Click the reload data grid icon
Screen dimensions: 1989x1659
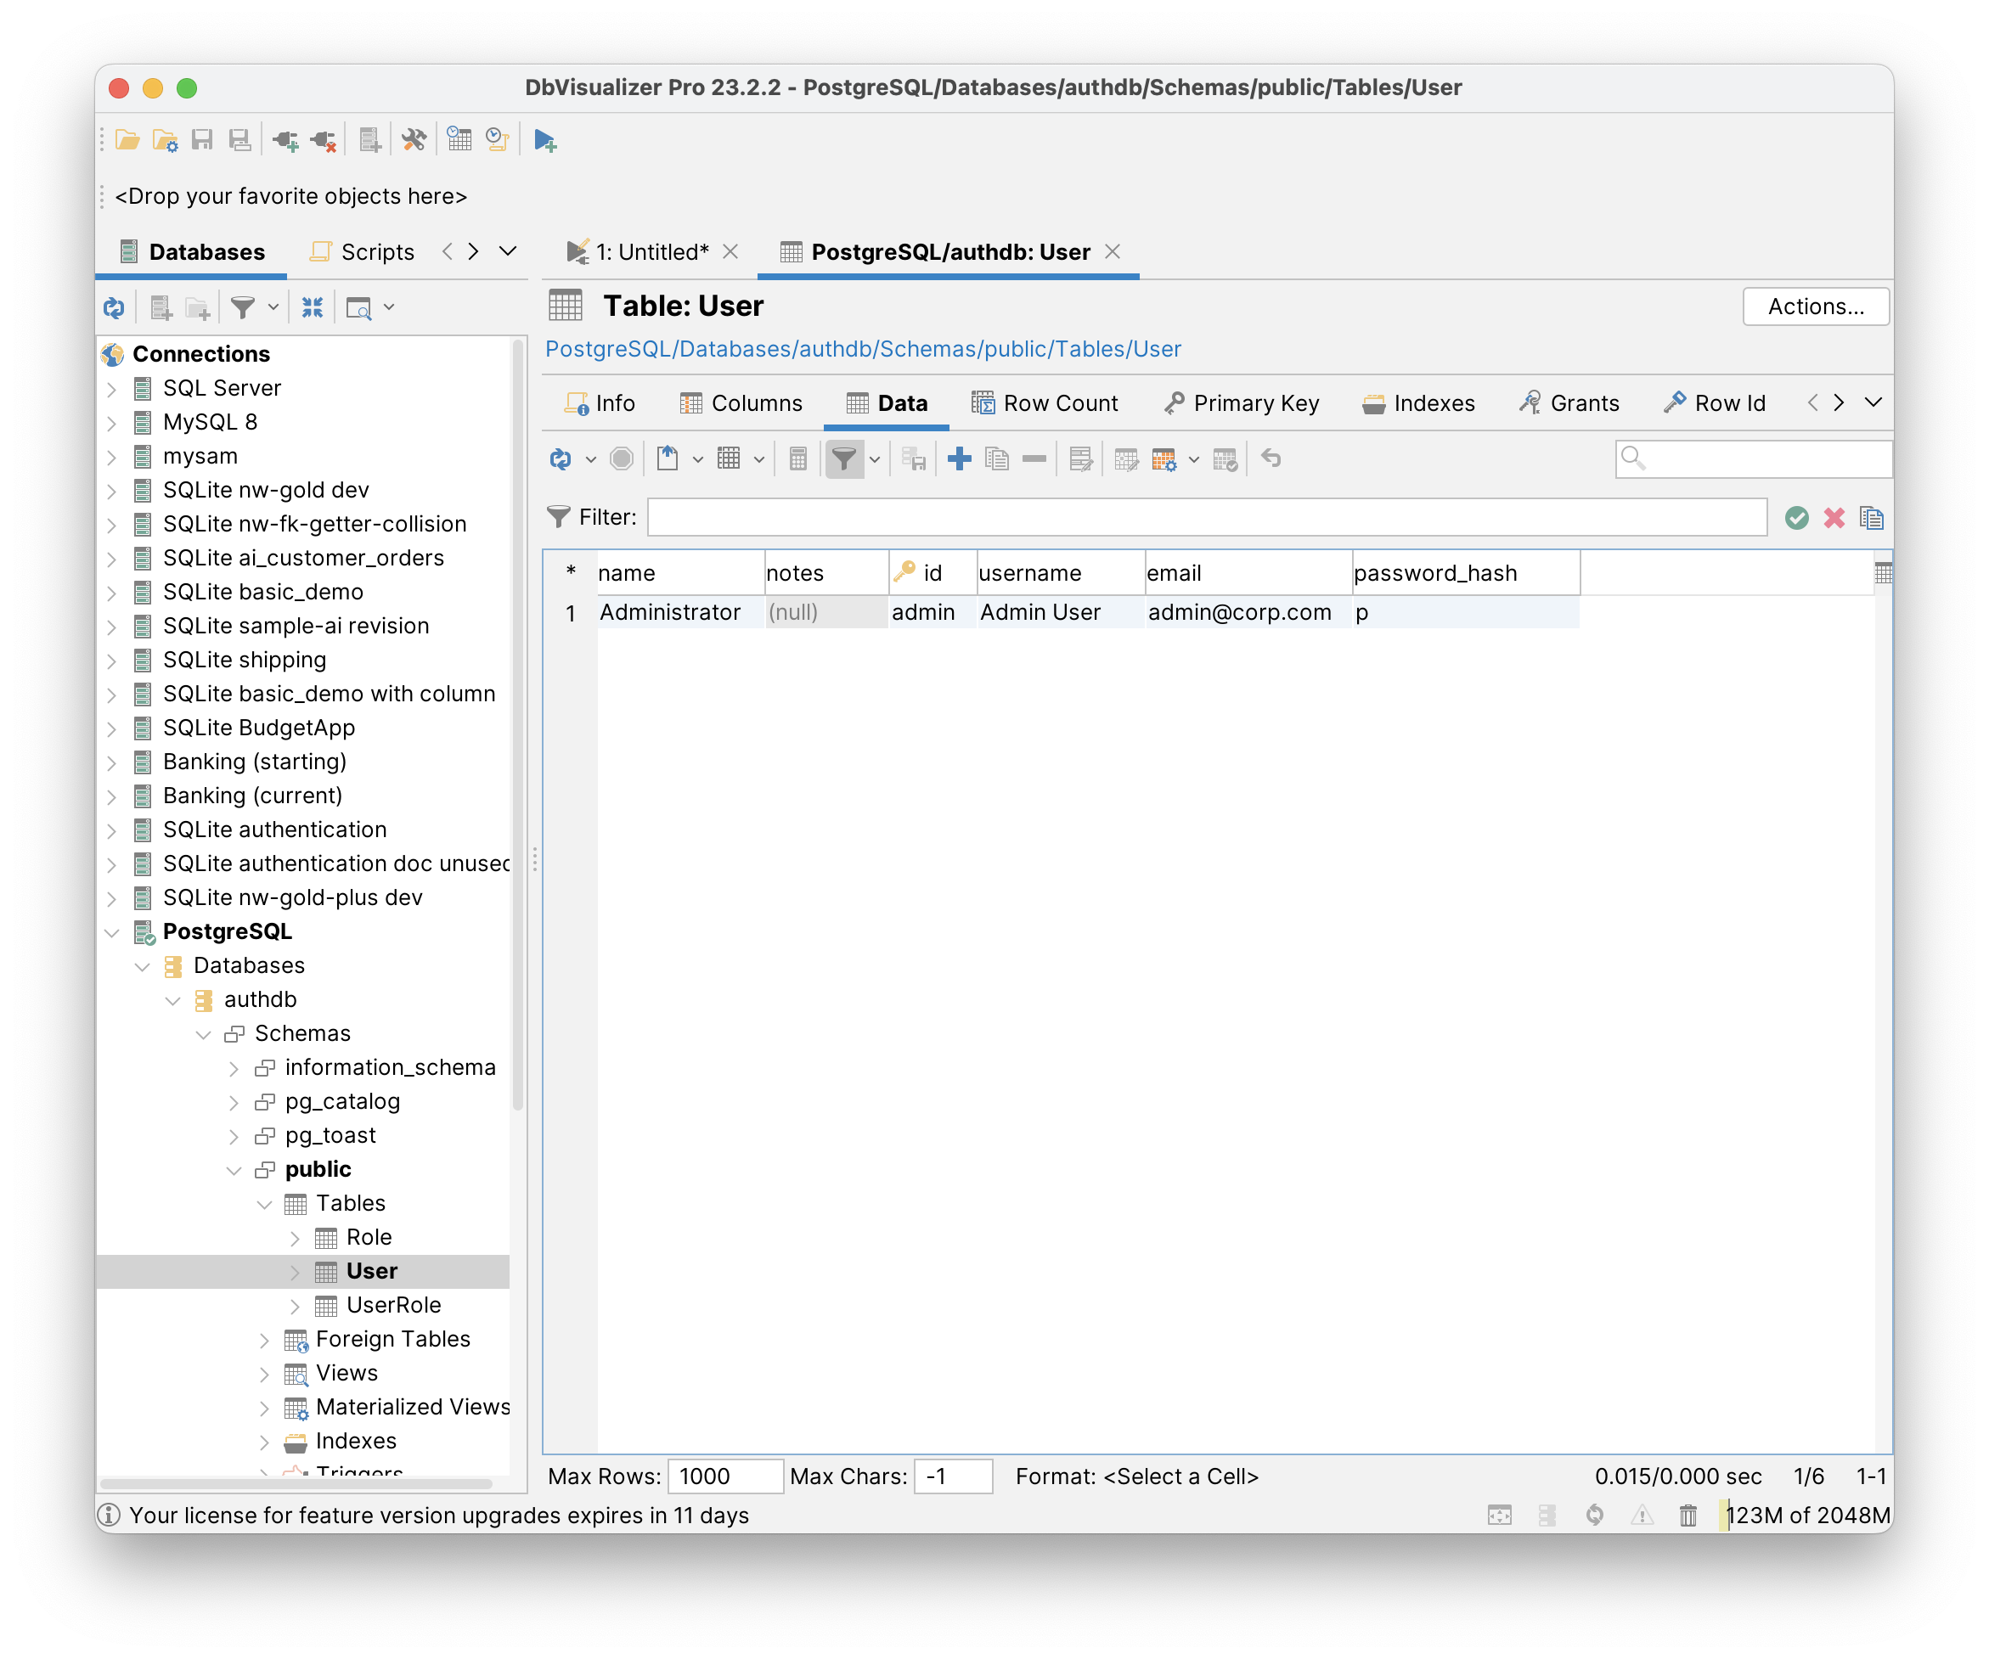pos(560,459)
